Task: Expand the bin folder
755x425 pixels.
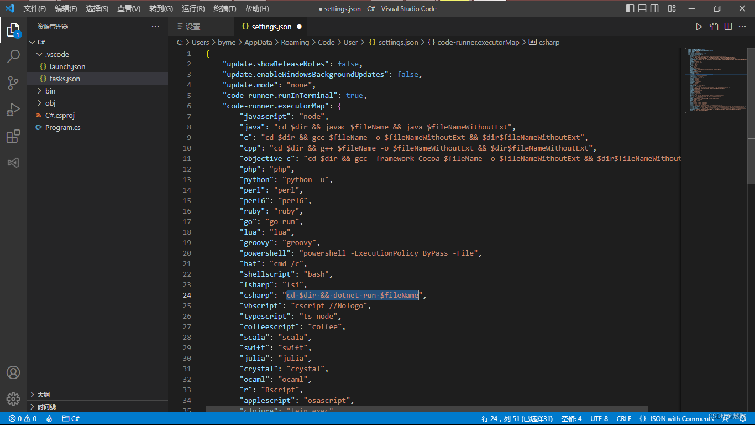Action: (97, 91)
